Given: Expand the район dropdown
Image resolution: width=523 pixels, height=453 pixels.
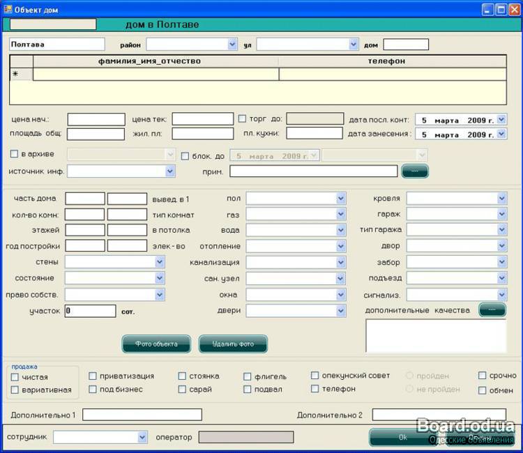Looking at the screenshot, I should point(232,45).
